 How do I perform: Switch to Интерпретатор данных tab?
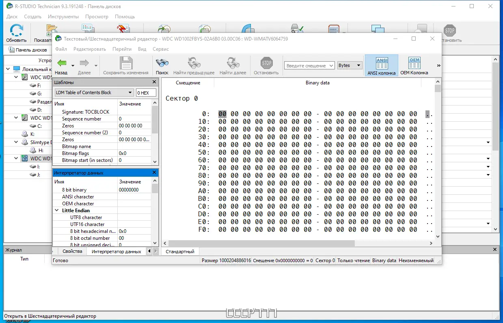click(x=117, y=252)
